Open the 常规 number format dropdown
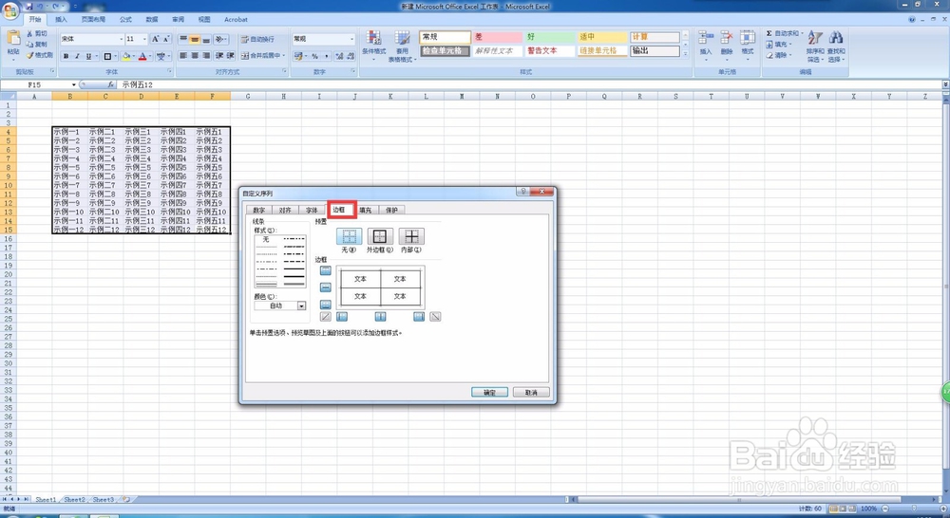The width and height of the screenshot is (950, 518). click(x=351, y=39)
